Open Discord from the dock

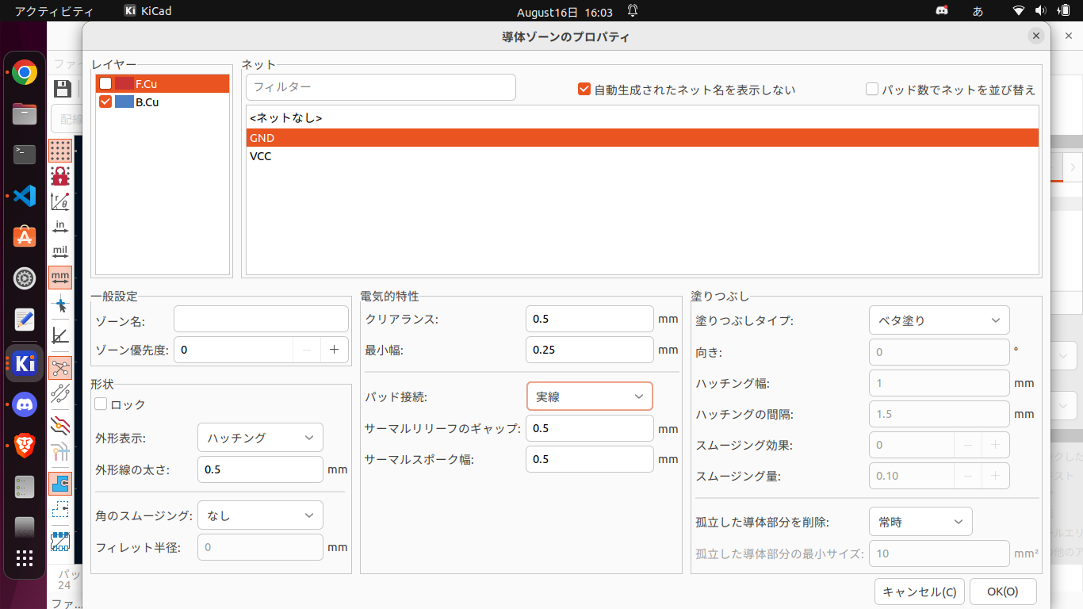coord(25,405)
